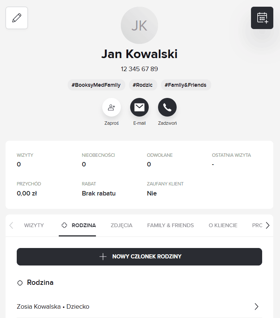Click the family icon next to Rodzina heading
280x318 pixels.
pos(20,283)
